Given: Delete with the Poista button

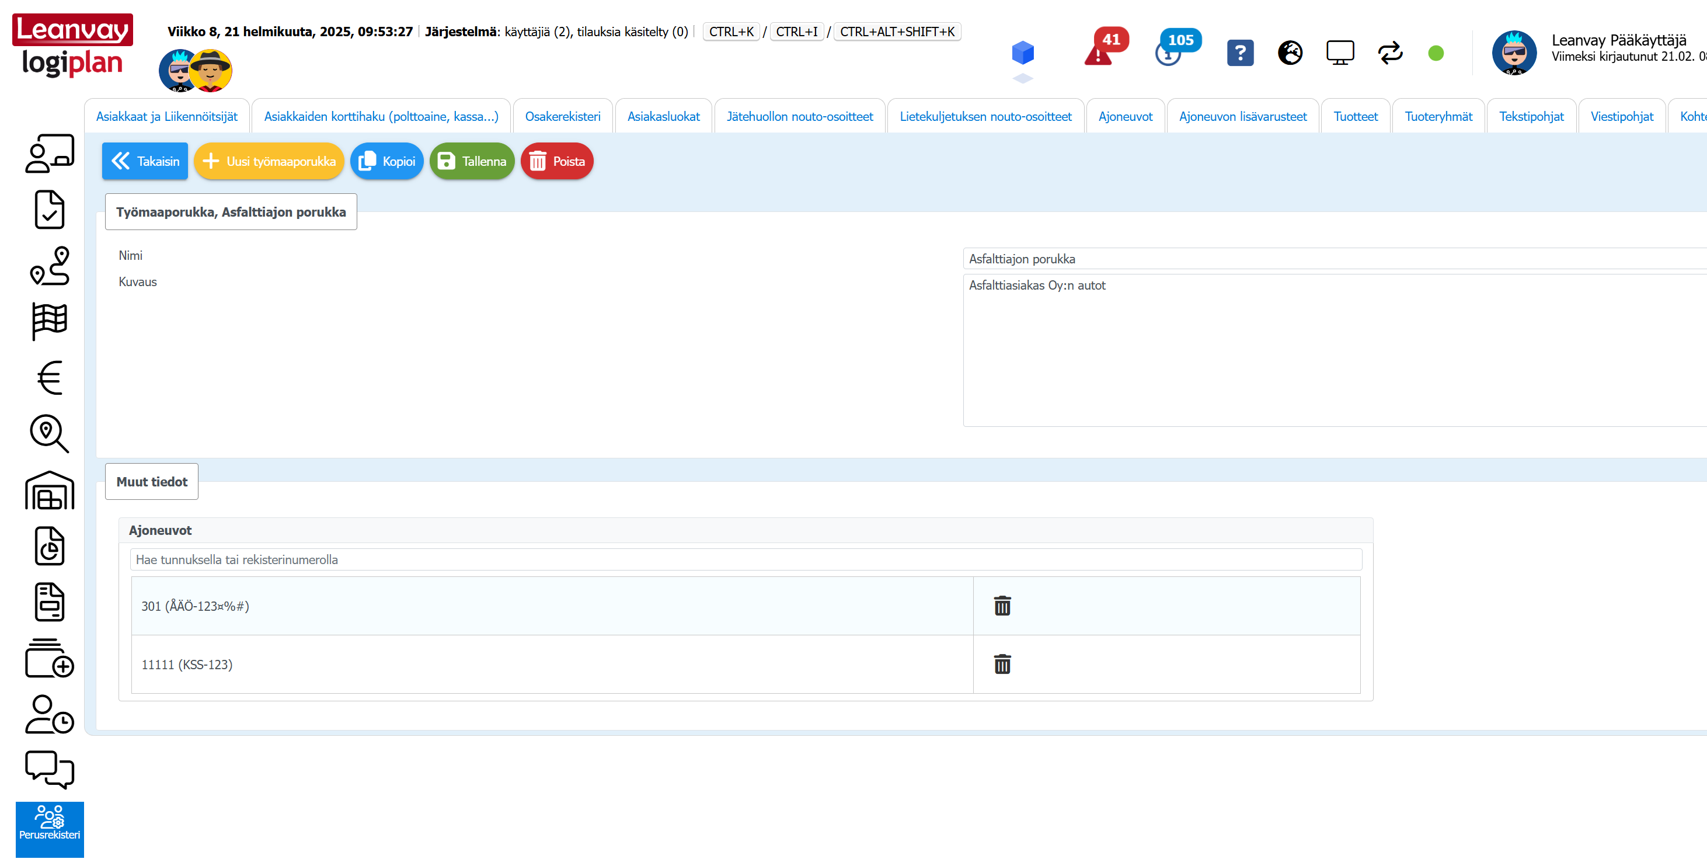Looking at the screenshot, I should (556, 161).
